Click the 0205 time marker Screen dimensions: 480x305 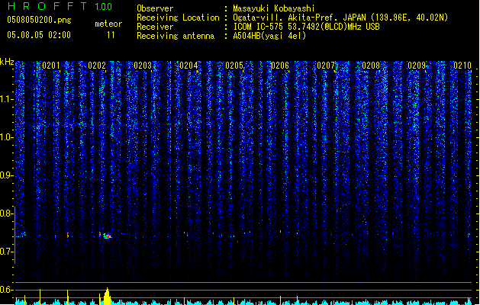[x=234, y=66]
